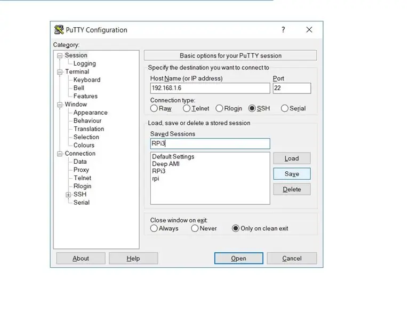The height and width of the screenshot is (320, 410).
Task: Collapse the Connection tree node
Action: point(60,154)
